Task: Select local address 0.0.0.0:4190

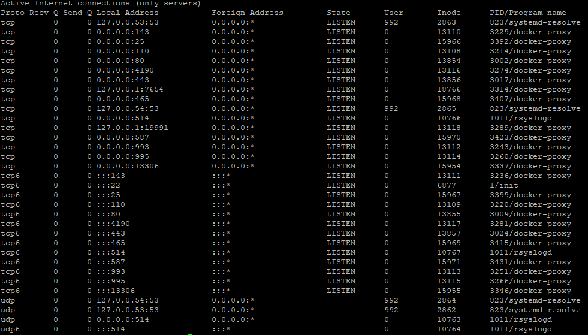Action: coord(125,70)
